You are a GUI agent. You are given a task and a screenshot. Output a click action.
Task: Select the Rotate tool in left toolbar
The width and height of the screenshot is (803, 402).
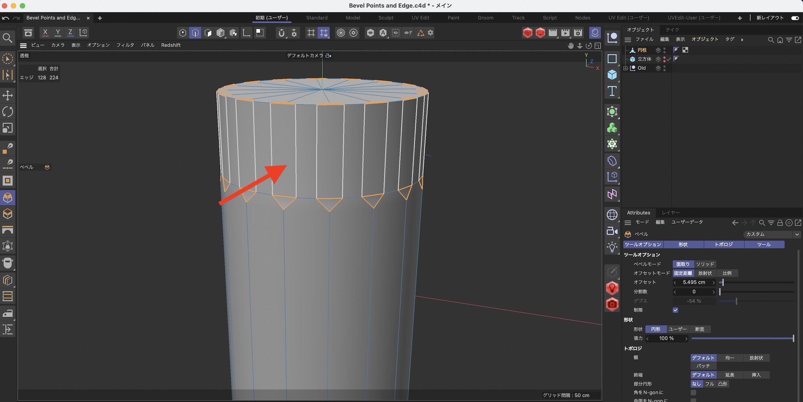pyautogui.click(x=8, y=111)
